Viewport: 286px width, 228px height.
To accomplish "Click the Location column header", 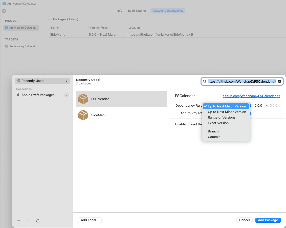I will [x=134, y=28].
